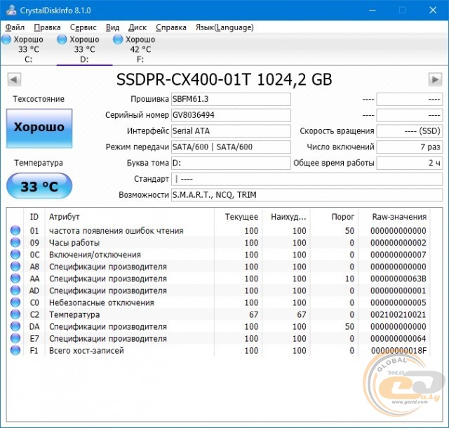Open the Диск menu
Screen dimensions: 449x428
click(138, 27)
